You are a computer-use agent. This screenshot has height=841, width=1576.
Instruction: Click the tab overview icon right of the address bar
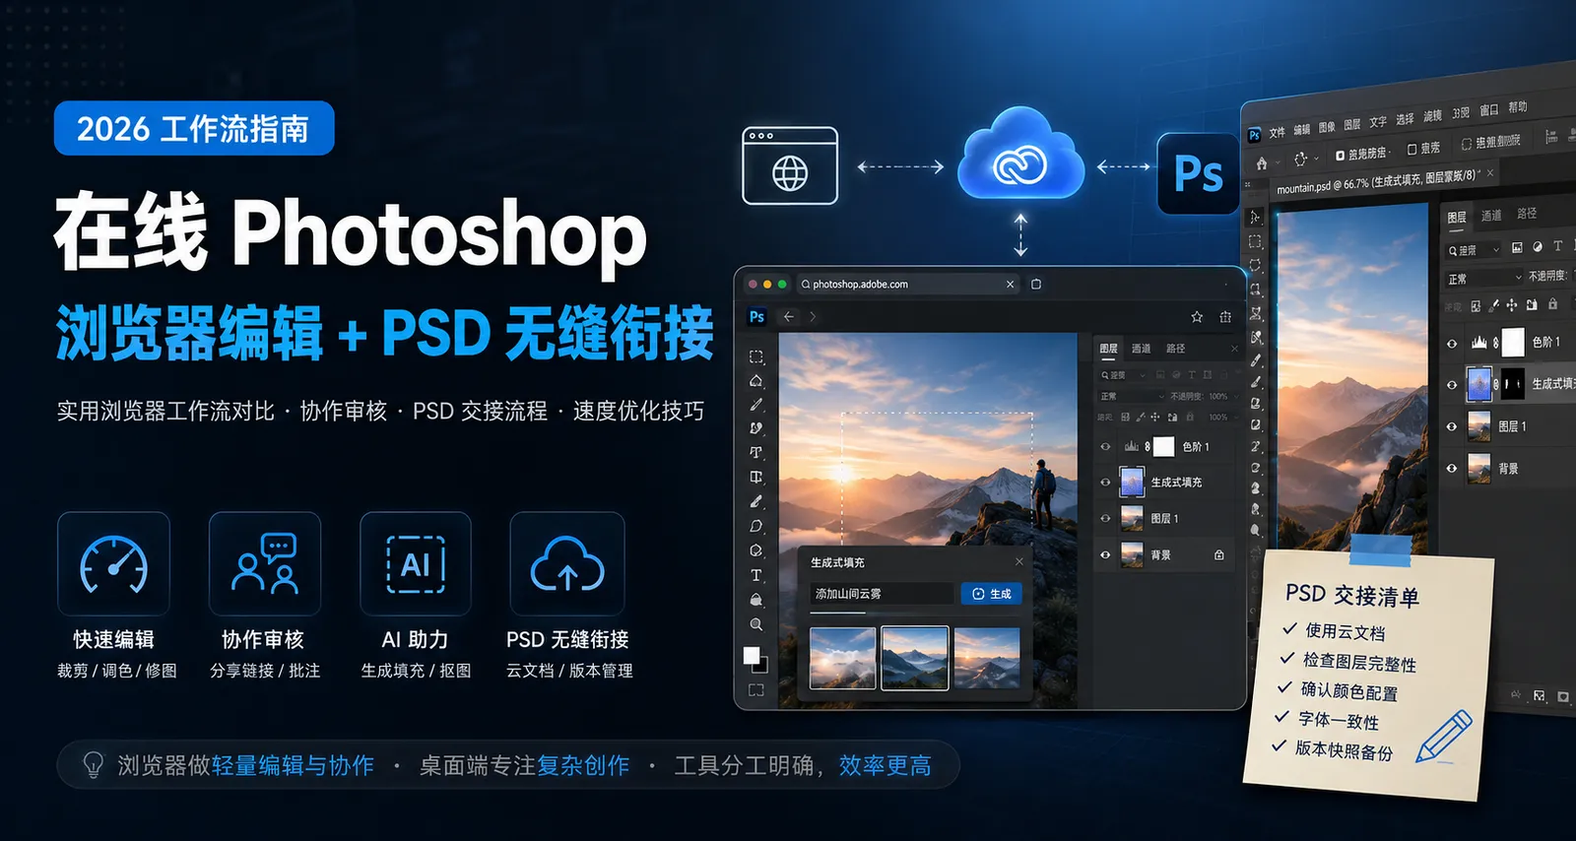[x=1036, y=284]
